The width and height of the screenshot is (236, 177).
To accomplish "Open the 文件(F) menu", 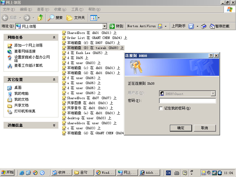I will tap(9, 9).
